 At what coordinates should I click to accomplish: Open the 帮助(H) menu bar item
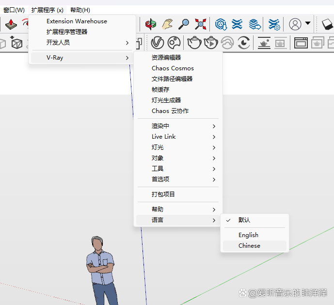tap(80, 10)
